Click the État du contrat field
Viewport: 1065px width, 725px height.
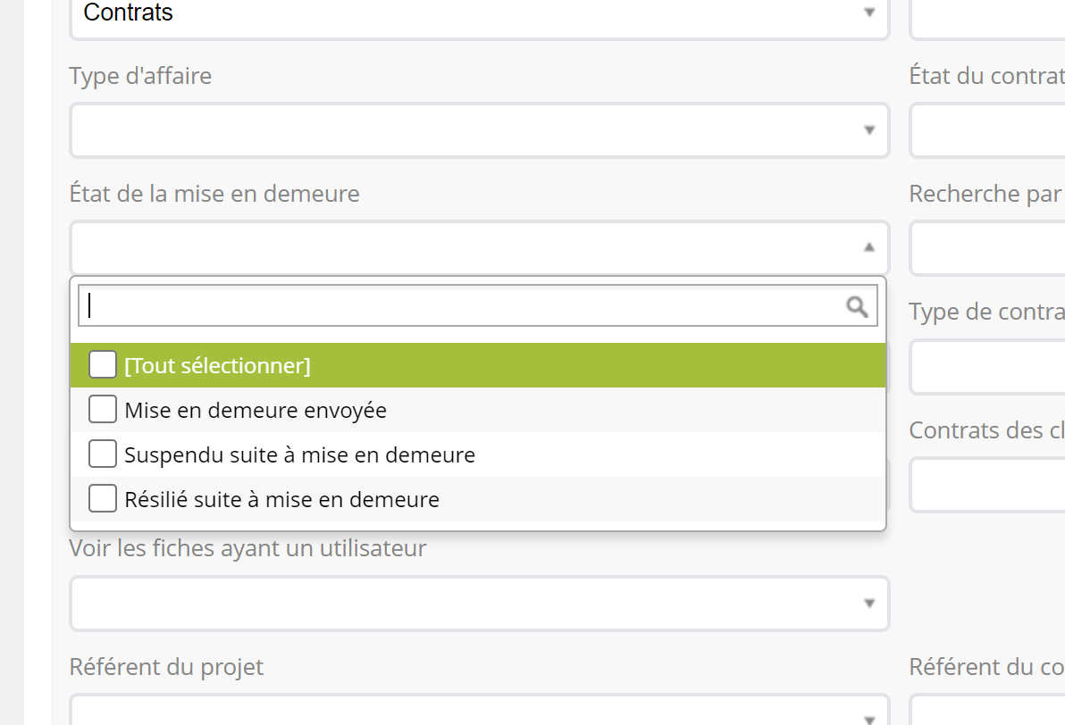pyautogui.click(x=987, y=130)
